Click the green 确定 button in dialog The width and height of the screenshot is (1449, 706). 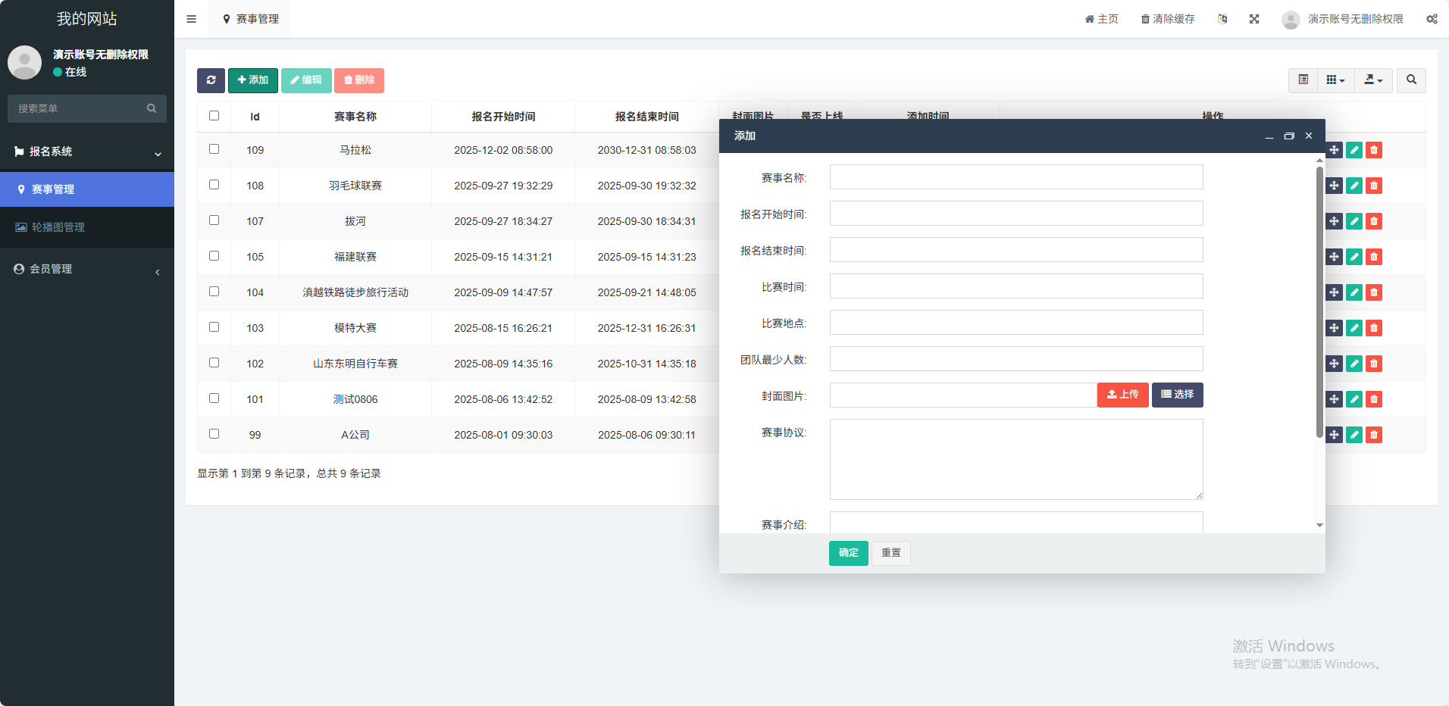tap(848, 553)
